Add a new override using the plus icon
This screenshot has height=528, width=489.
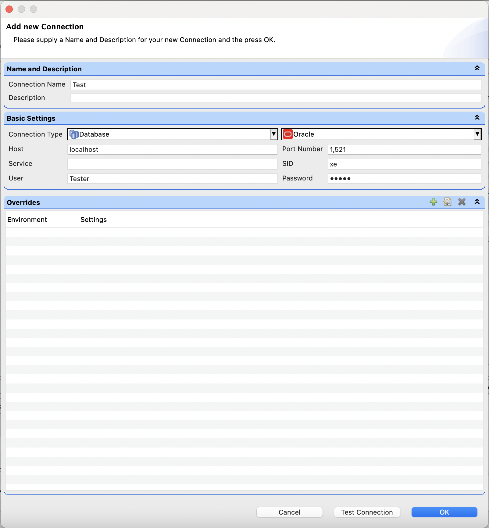coord(434,202)
